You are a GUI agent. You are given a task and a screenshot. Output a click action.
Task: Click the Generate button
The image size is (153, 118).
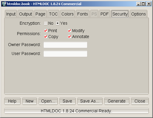[x=117, y=101]
